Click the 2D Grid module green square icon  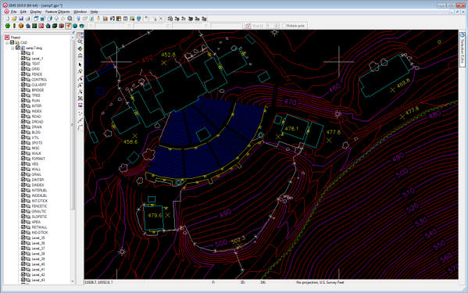[34, 26]
